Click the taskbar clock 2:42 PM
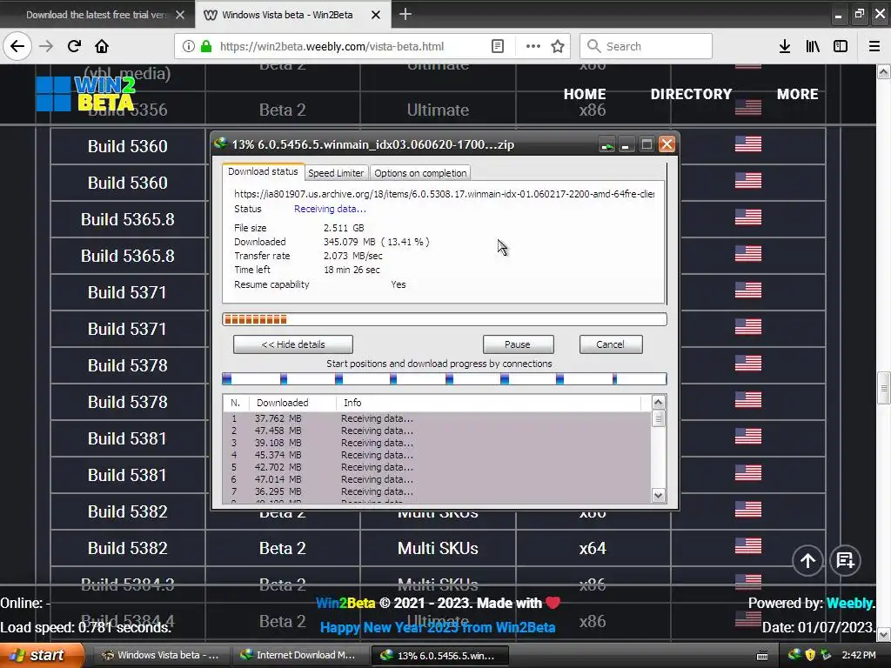Image resolution: width=891 pixels, height=668 pixels. click(x=859, y=655)
